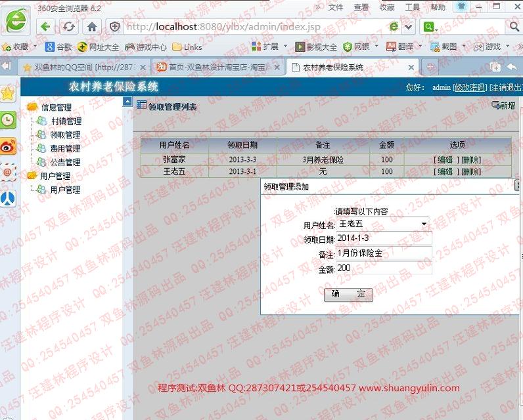The width and height of the screenshot is (523, 420).
Task: Delete the 王老五 row
Action: pos(471,172)
